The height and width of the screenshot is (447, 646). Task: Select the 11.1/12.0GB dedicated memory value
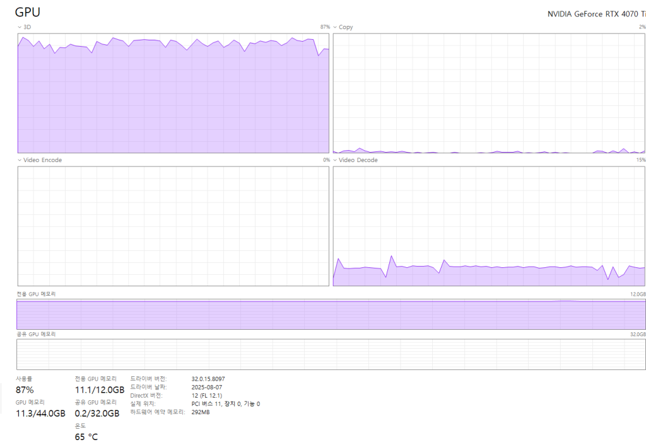pos(99,390)
